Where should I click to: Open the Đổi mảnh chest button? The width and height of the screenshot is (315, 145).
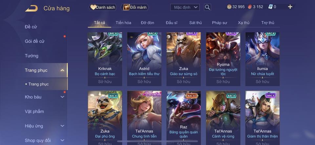click(x=135, y=8)
